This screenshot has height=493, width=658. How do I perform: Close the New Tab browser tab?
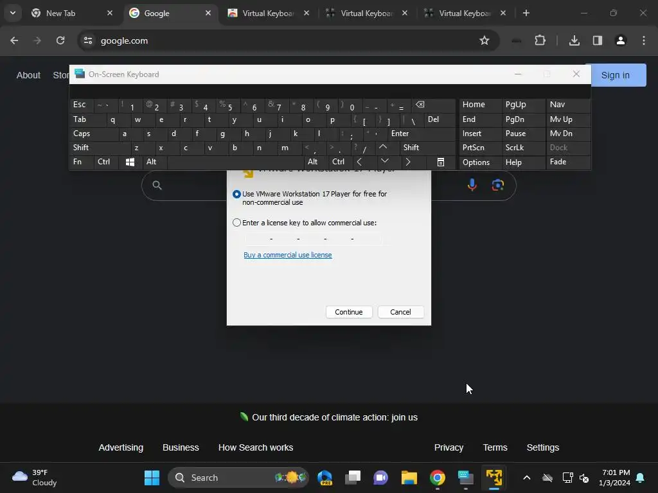[x=109, y=13]
